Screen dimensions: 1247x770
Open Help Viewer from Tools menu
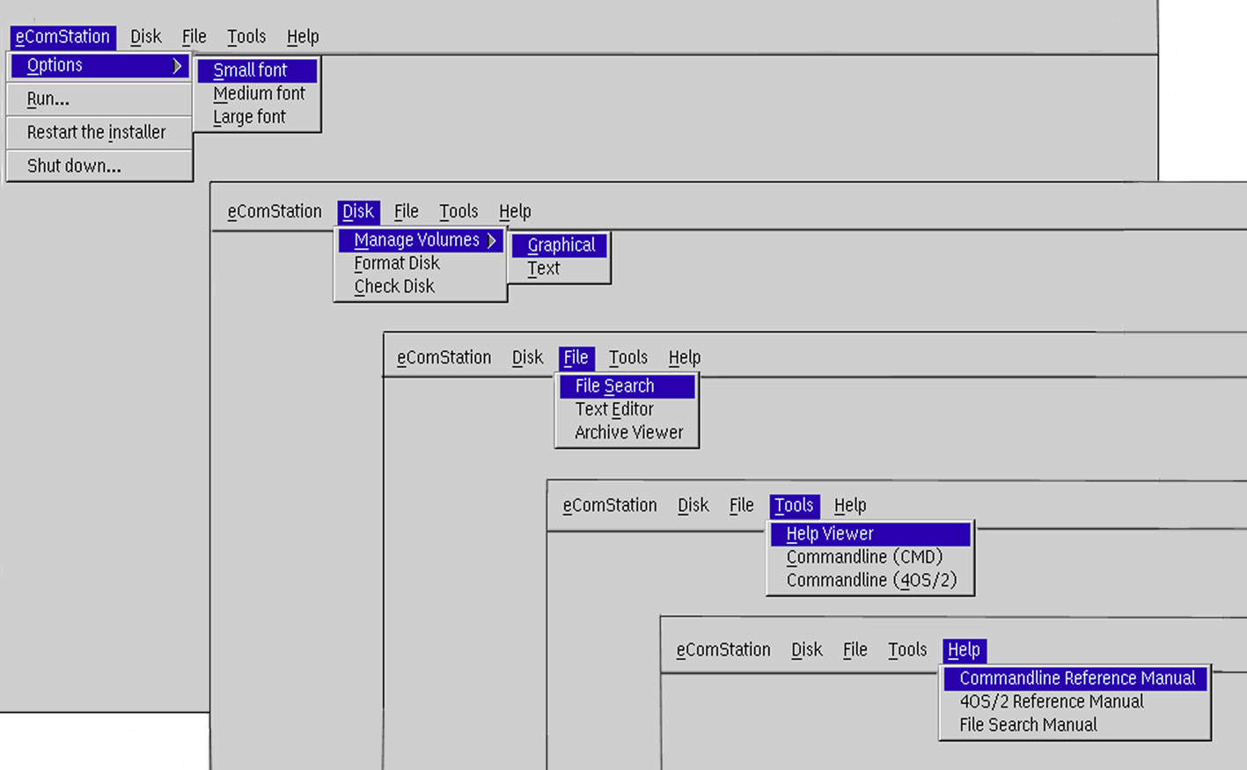[x=870, y=534]
